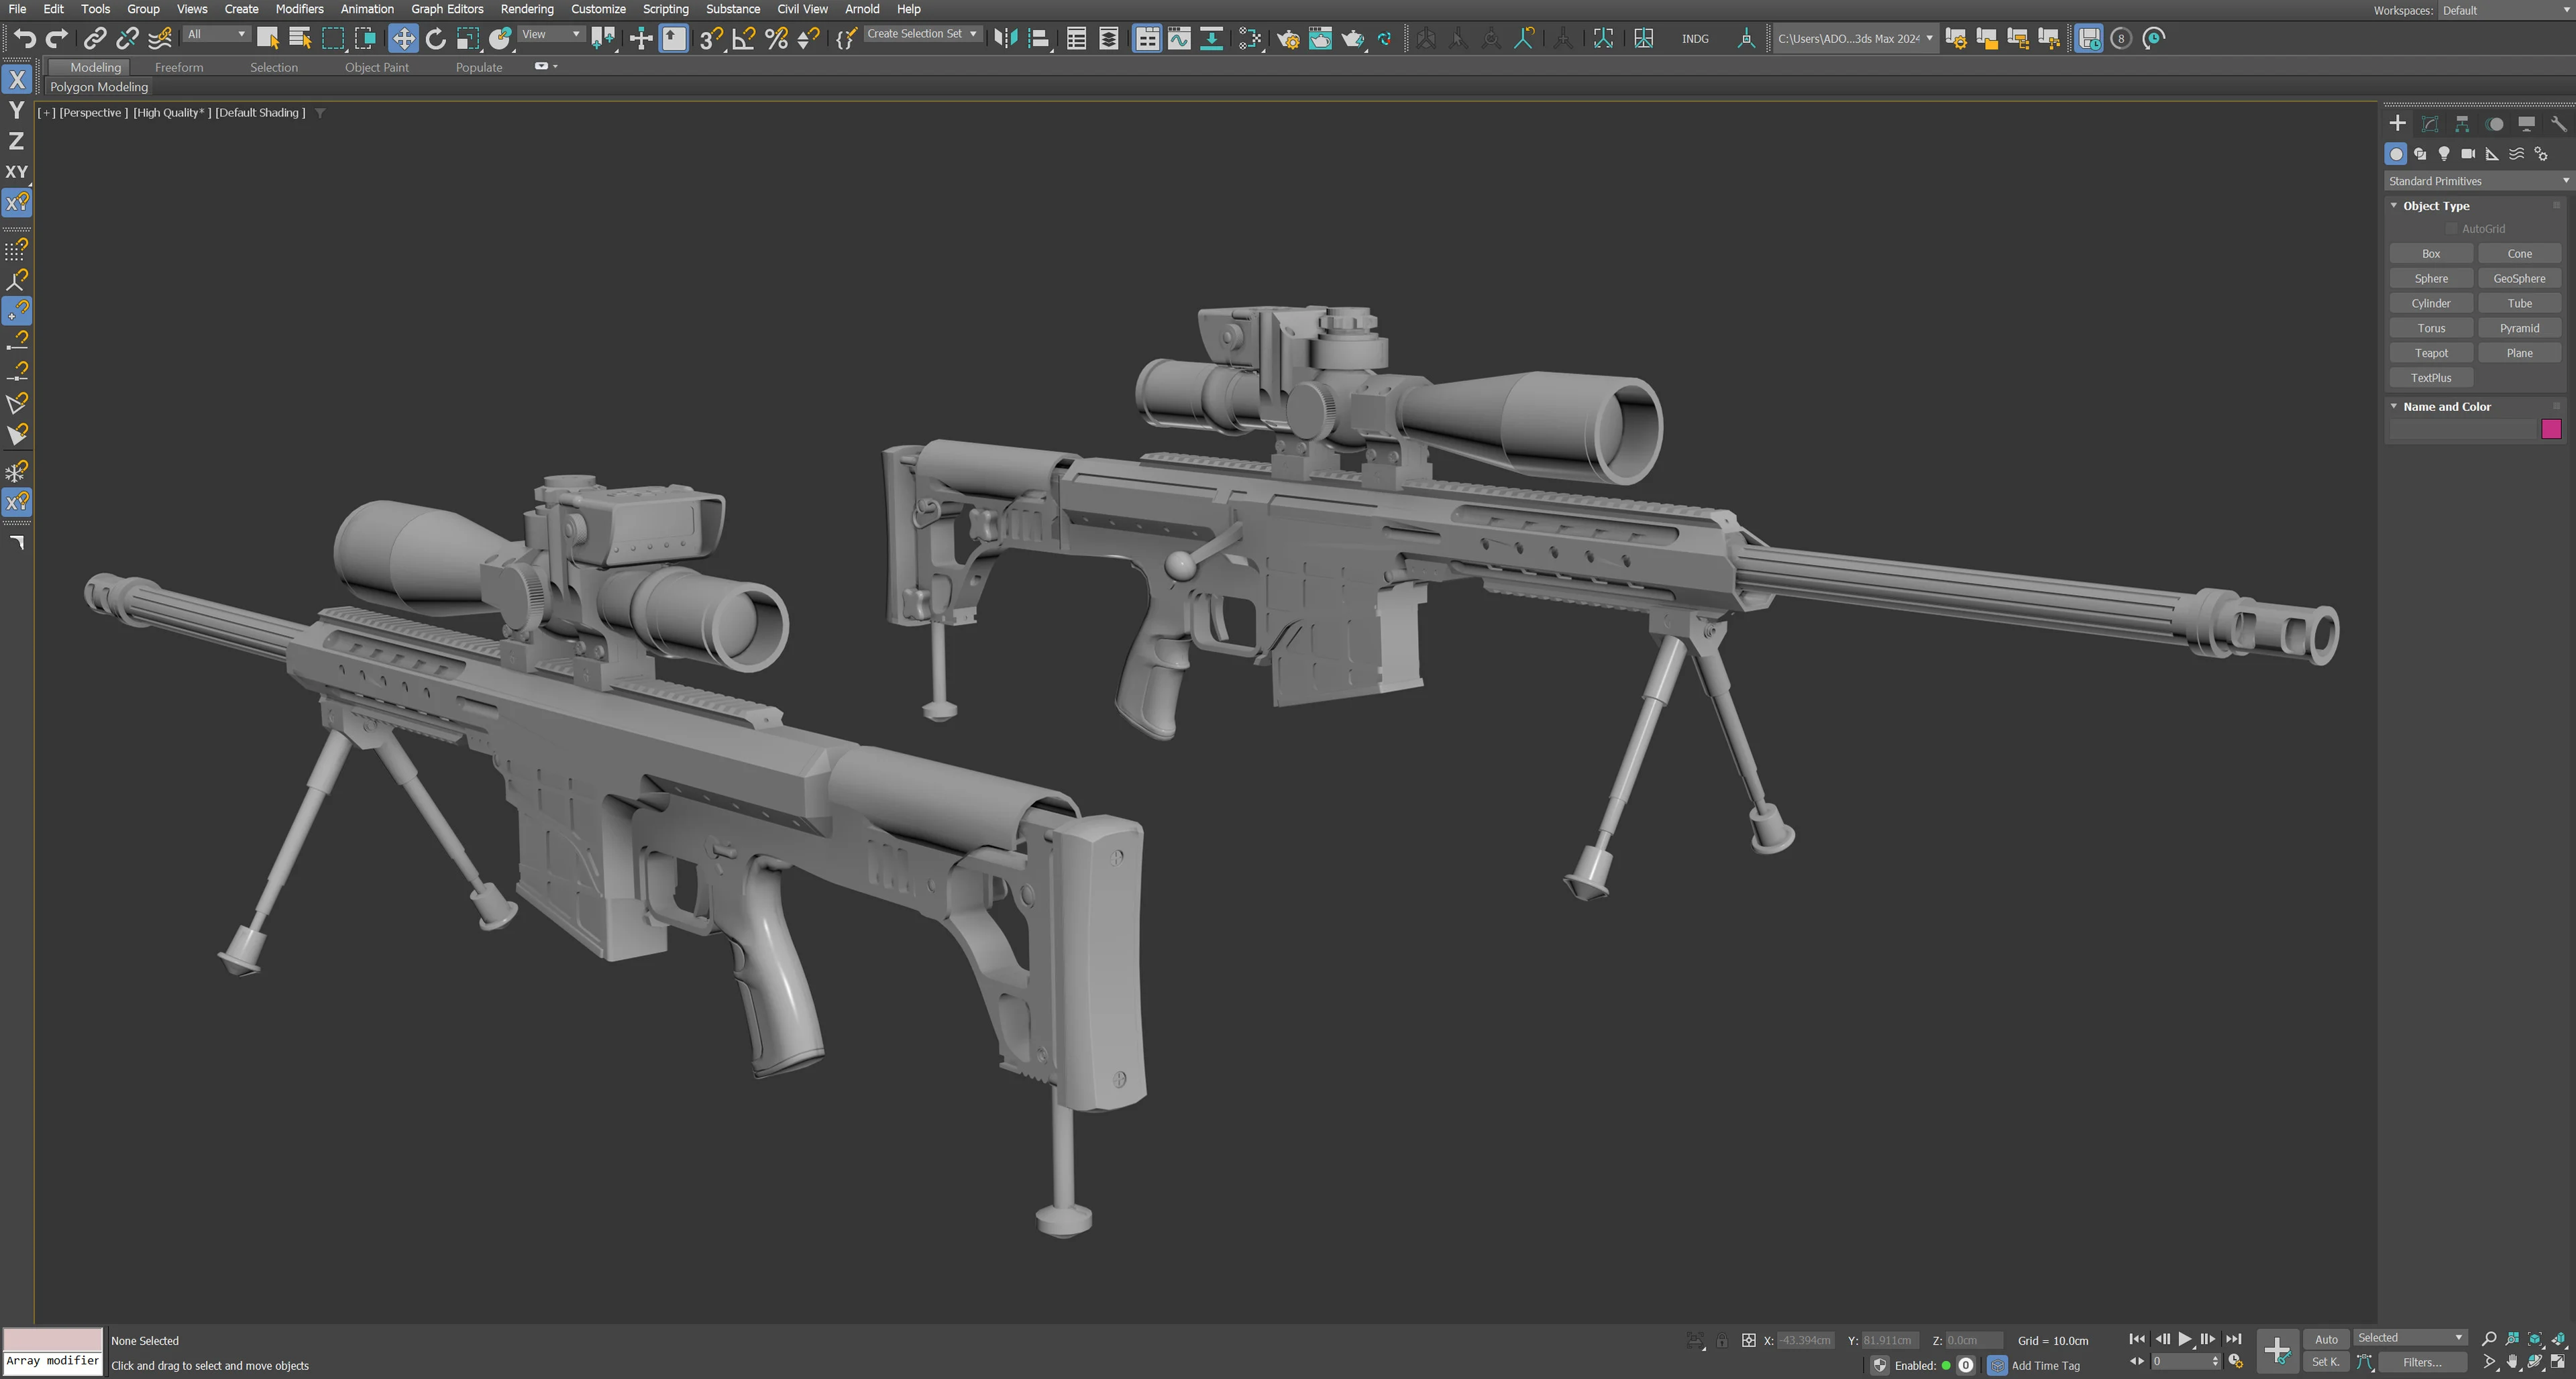This screenshot has height=1379, width=2576.
Task: Click the Set K. button
Action: click(x=2326, y=1362)
